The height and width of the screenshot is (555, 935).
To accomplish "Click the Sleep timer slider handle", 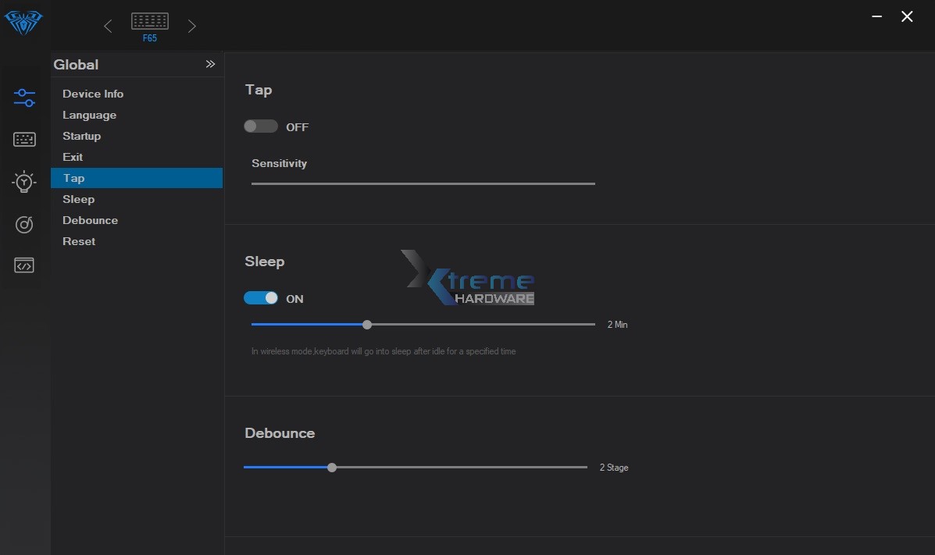I will tap(367, 325).
